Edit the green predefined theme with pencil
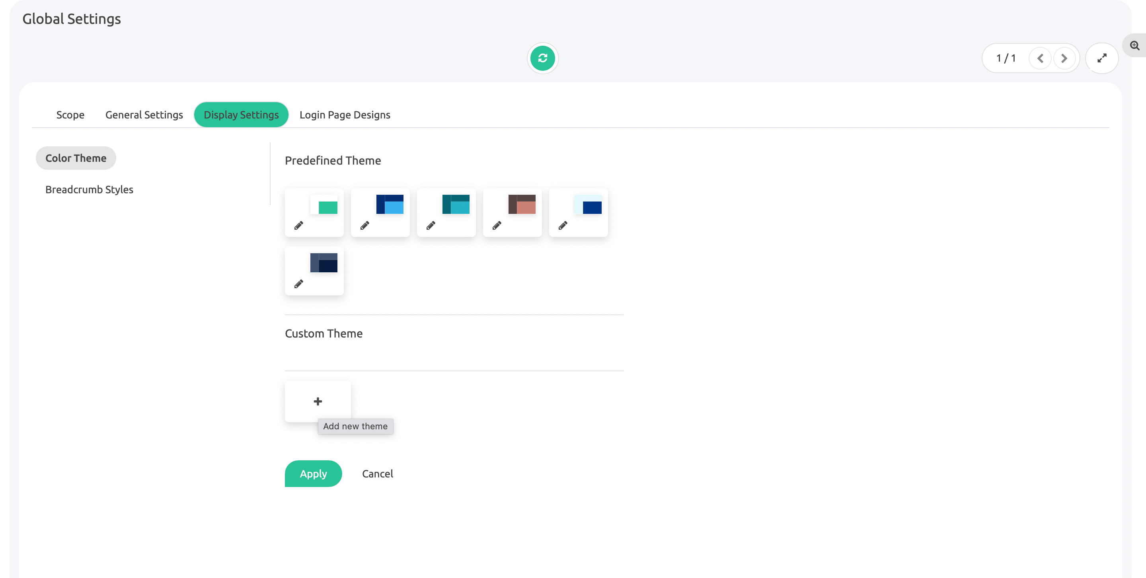The image size is (1146, 578). coord(298,226)
